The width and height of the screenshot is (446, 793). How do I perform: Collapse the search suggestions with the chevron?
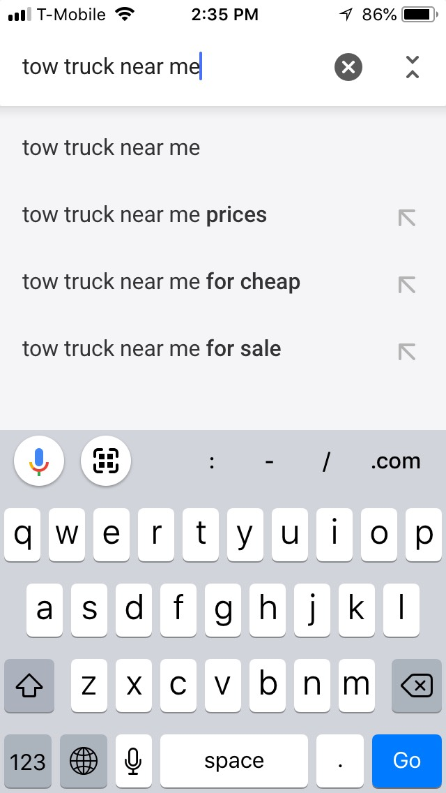coord(413,67)
